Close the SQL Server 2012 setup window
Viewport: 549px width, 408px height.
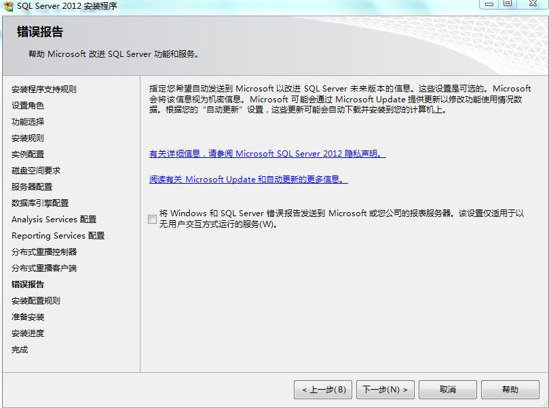tap(533, 4)
